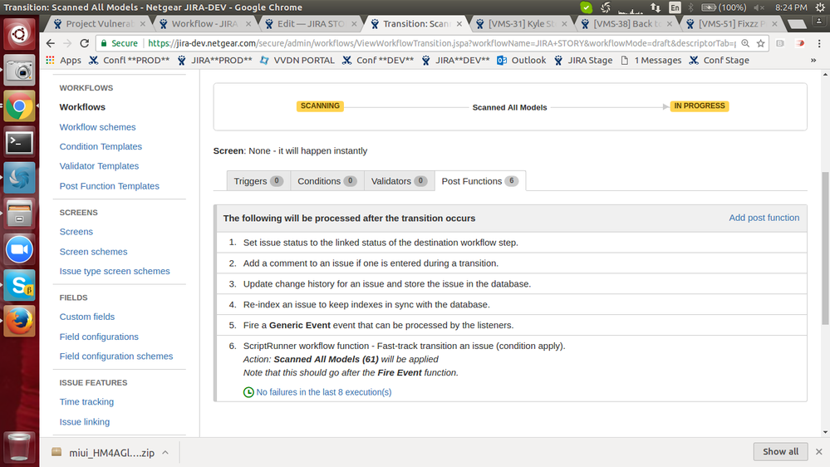
Task: Open the Apps bookmarks shortcut
Action: click(x=63, y=61)
